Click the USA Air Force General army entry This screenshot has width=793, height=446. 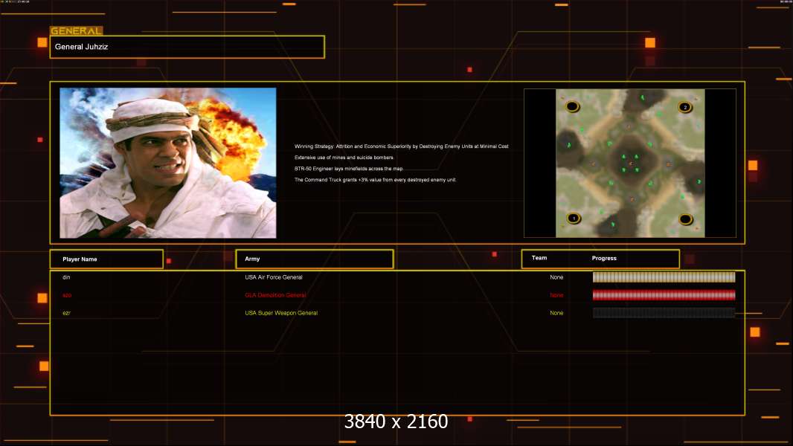[274, 277]
